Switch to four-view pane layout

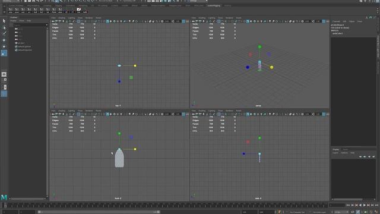pyautogui.click(x=4, y=81)
